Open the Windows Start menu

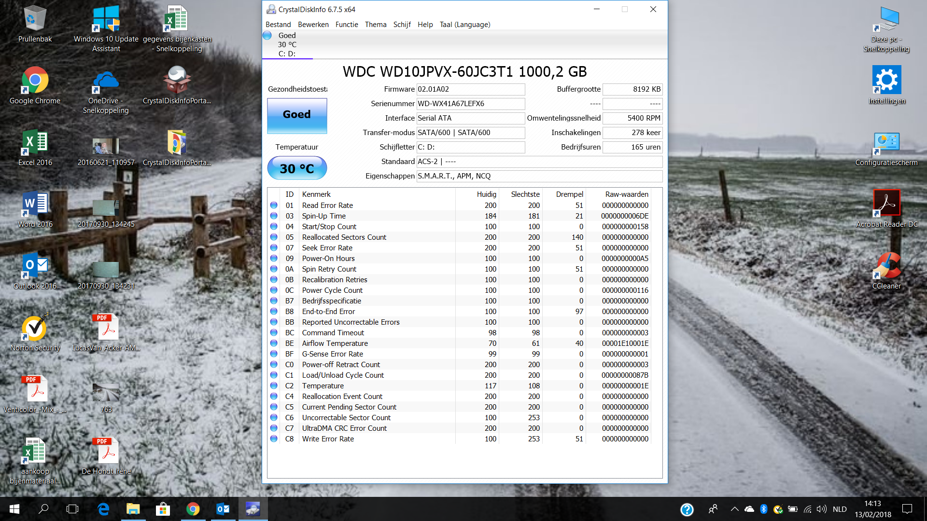(x=14, y=509)
